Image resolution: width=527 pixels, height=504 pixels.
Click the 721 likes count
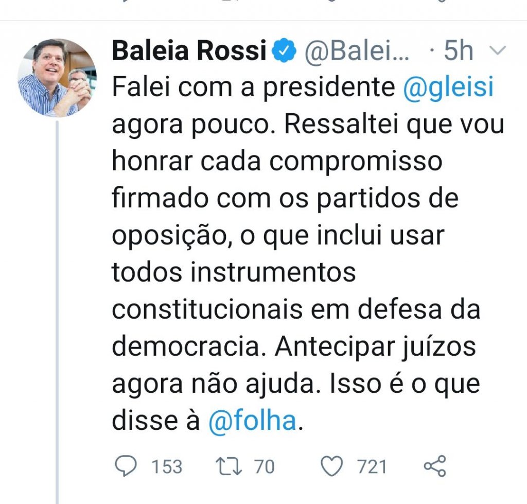point(372,467)
